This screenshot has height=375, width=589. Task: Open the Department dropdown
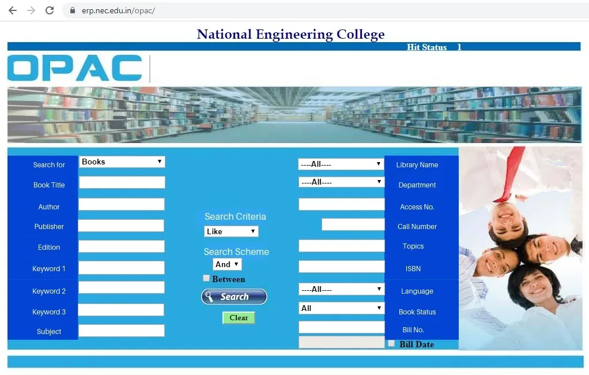click(341, 182)
